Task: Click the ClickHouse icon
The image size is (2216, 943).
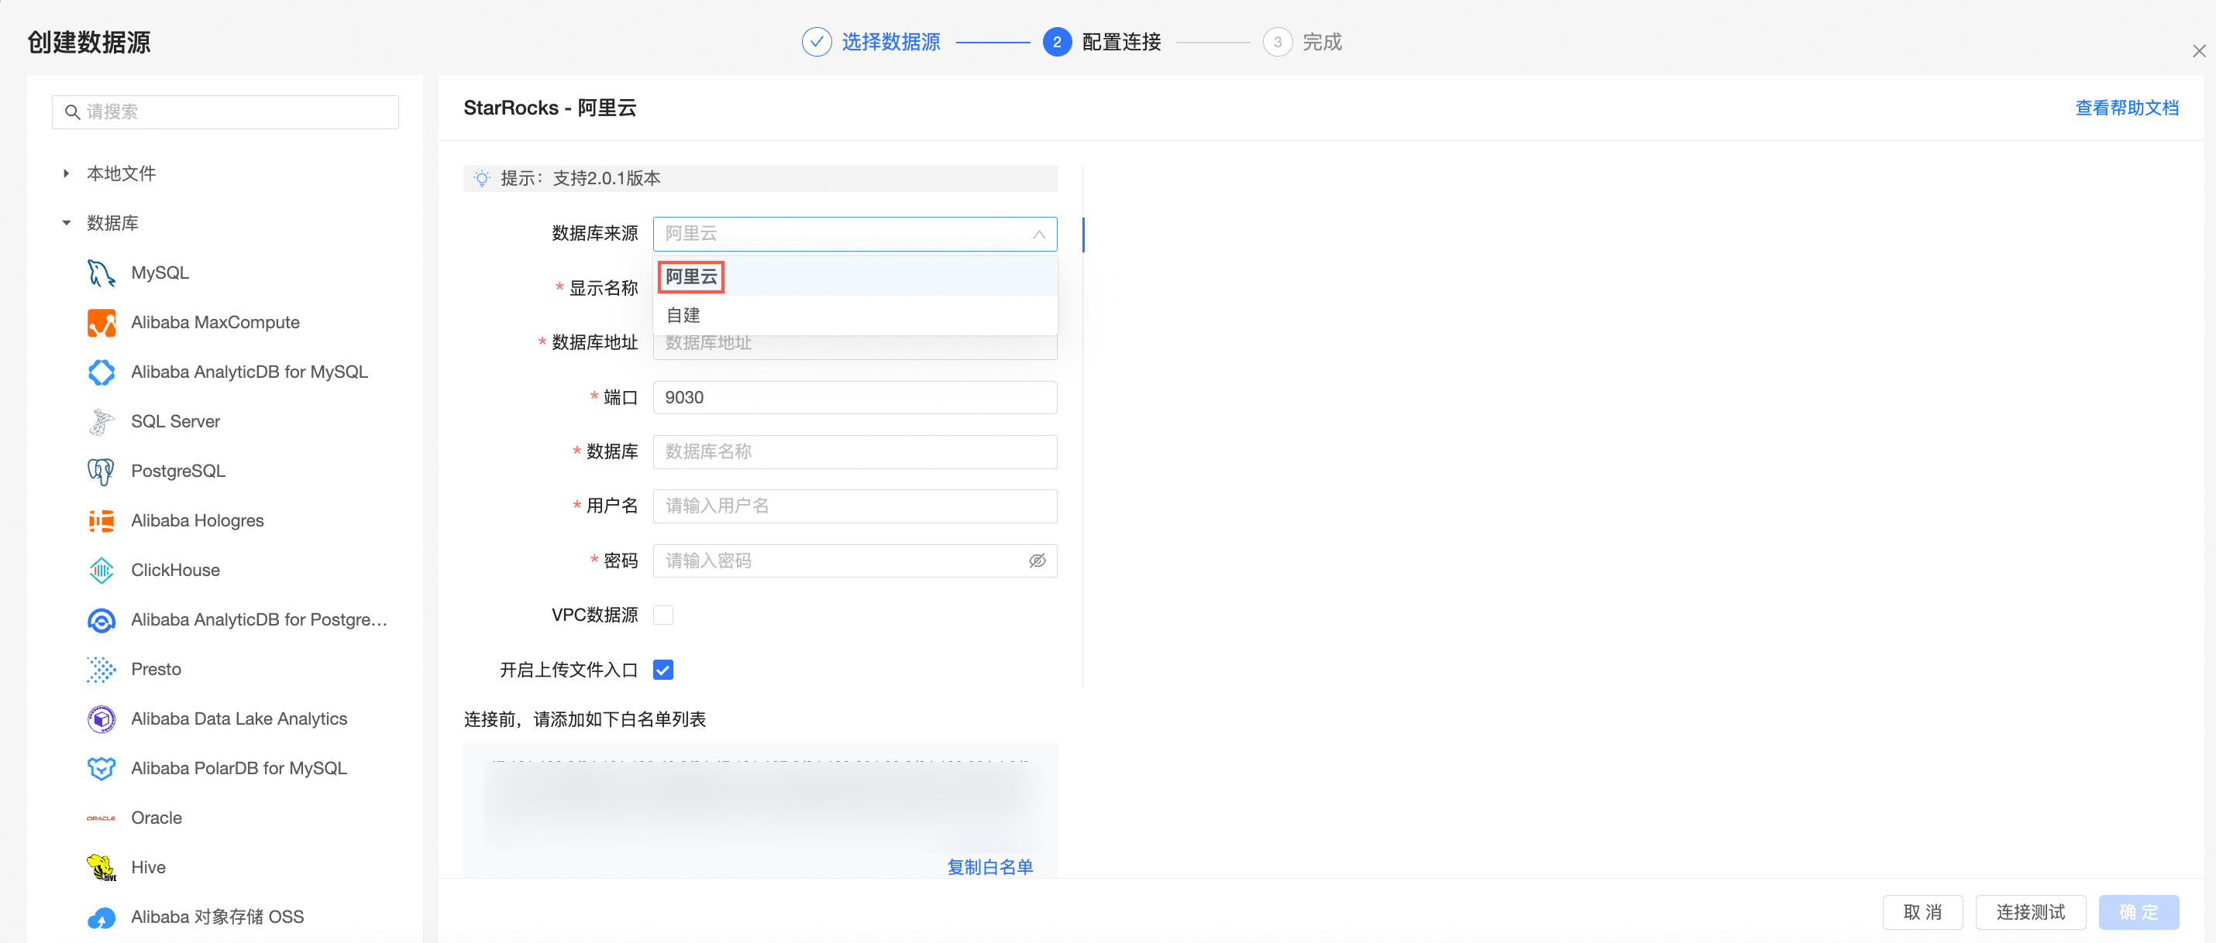Action: 102,571
